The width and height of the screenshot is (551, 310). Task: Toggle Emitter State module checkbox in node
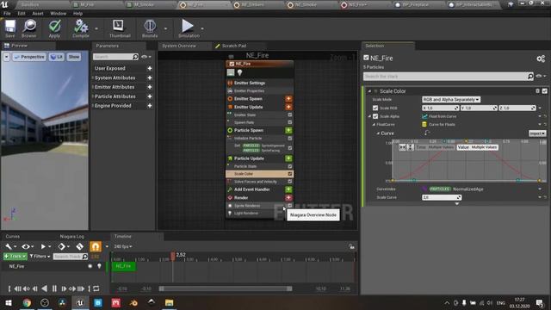coord(290,115)
